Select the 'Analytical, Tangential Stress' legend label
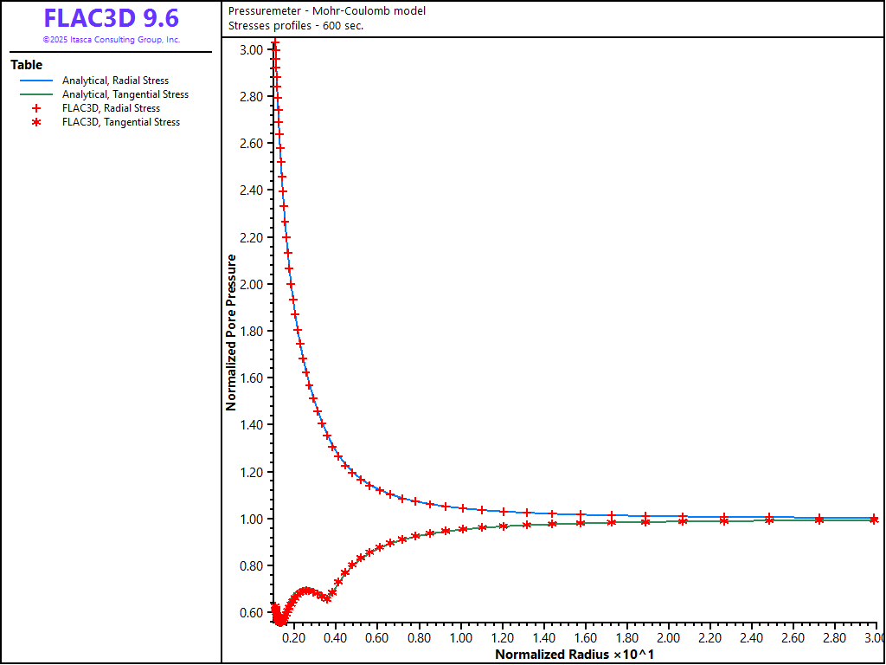This screenshot has height=665, width=886. pos(125,94)
